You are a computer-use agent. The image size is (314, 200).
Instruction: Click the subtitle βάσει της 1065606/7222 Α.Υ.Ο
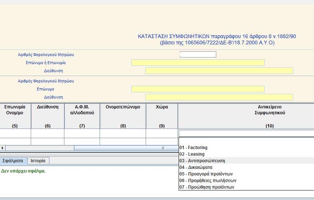[x=217, y=43]
